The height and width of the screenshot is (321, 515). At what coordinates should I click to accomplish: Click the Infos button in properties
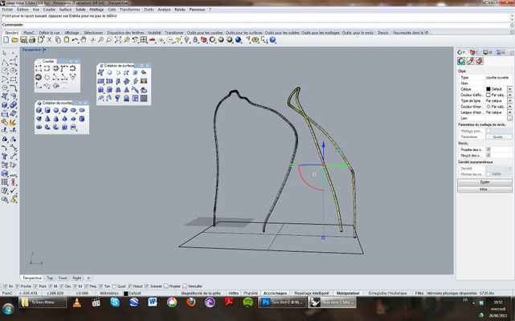(484, 189)
